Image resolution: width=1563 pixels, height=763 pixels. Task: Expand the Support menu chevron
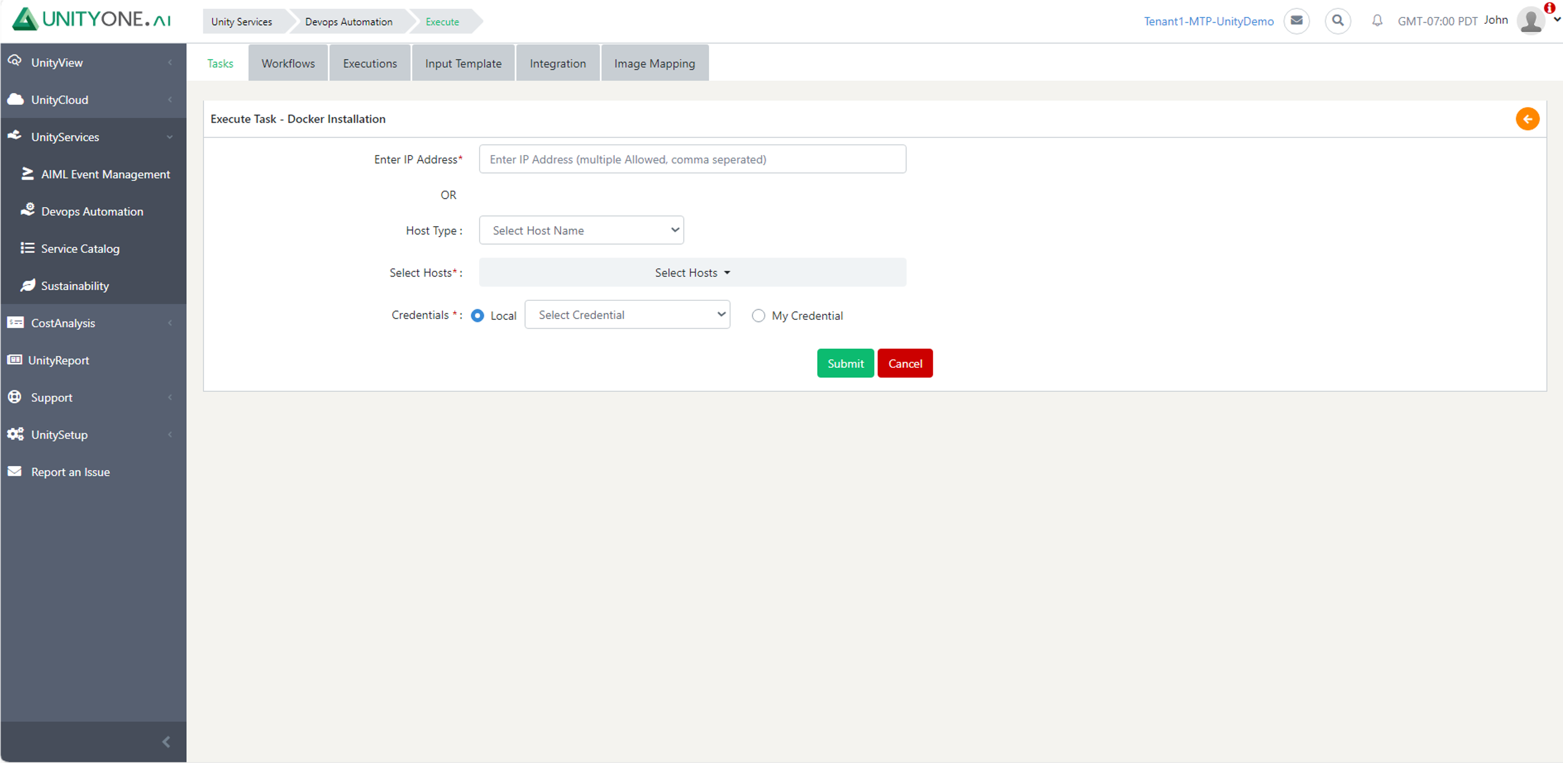[x=170, y=397]
